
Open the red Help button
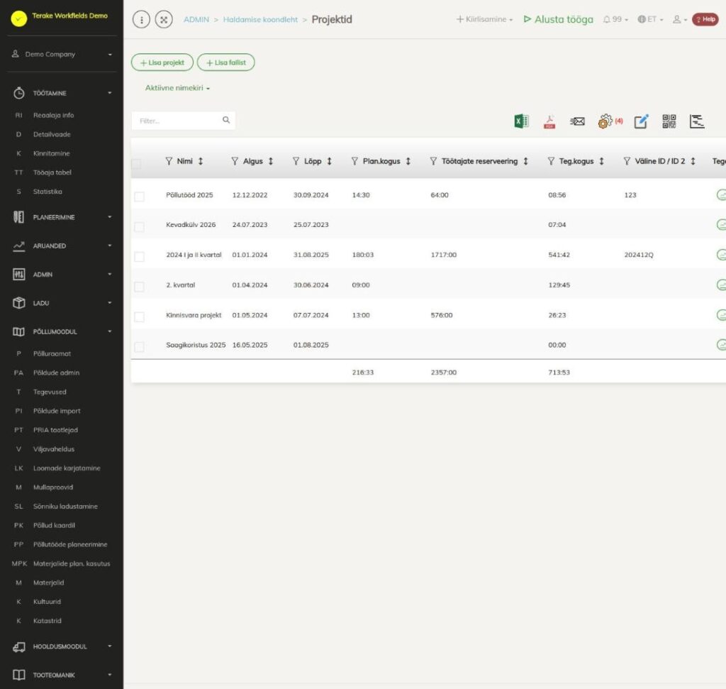705,19
